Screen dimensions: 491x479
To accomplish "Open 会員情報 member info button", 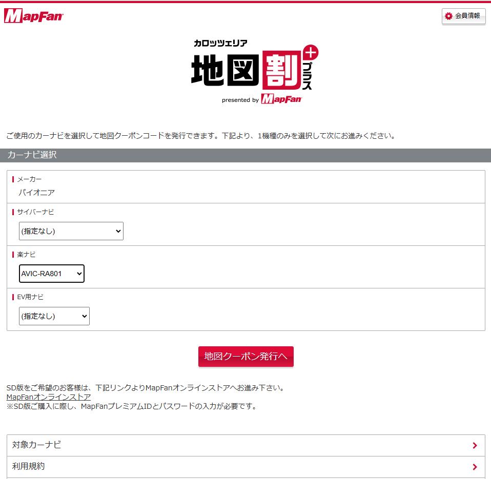I will 463,16.
